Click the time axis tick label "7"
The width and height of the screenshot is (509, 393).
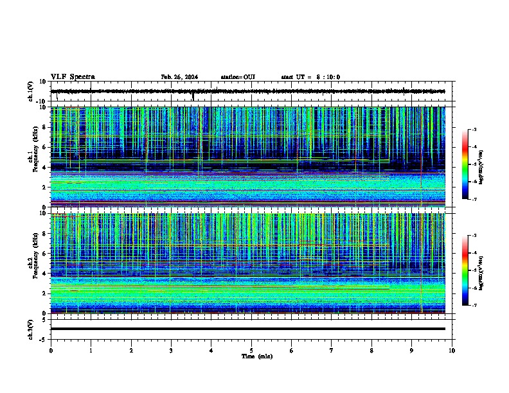click(332, 351)
